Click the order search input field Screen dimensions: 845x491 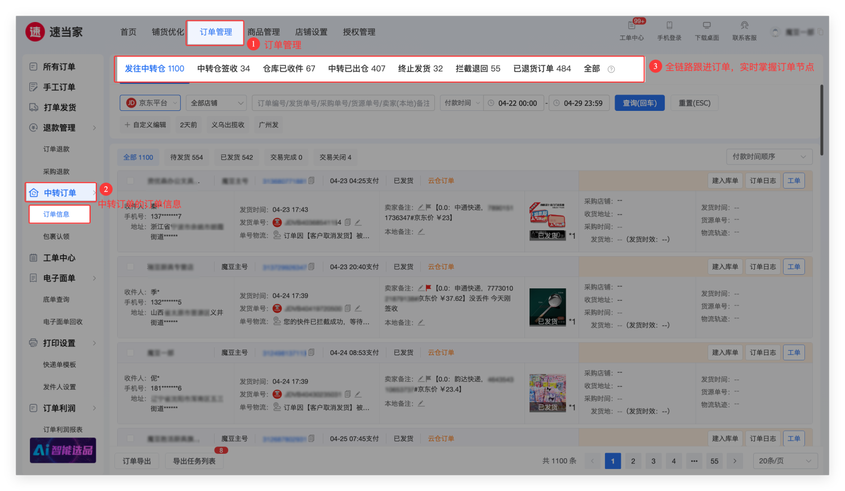tap(343, 103)
